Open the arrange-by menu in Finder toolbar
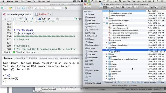The width and height of the screenshot is (166, 93). [x=130, y=7]
